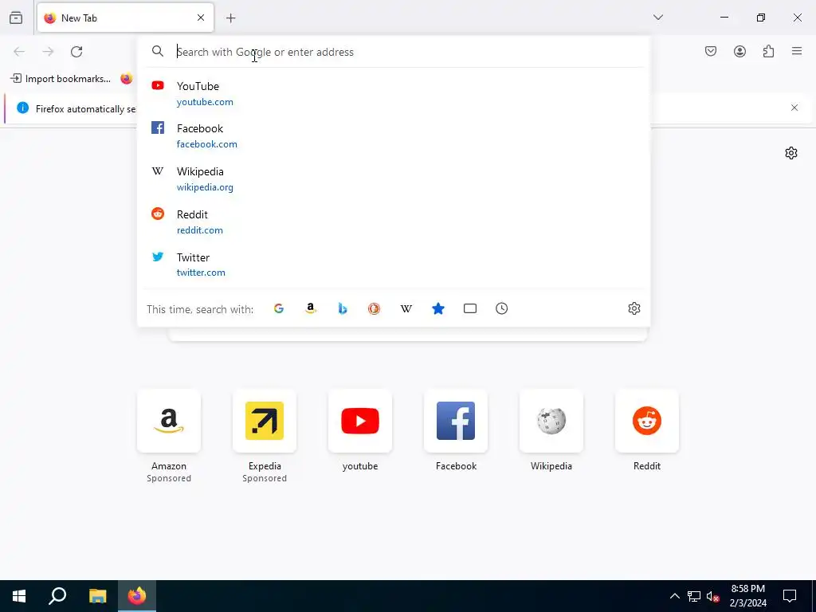Click Firefox icon in taskbar

[x=137, y=596]
